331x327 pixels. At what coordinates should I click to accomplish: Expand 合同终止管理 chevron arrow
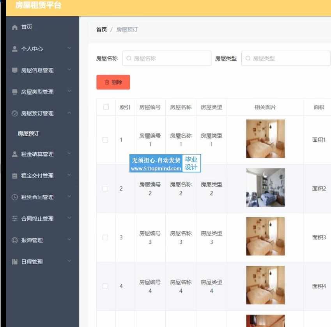69,218
